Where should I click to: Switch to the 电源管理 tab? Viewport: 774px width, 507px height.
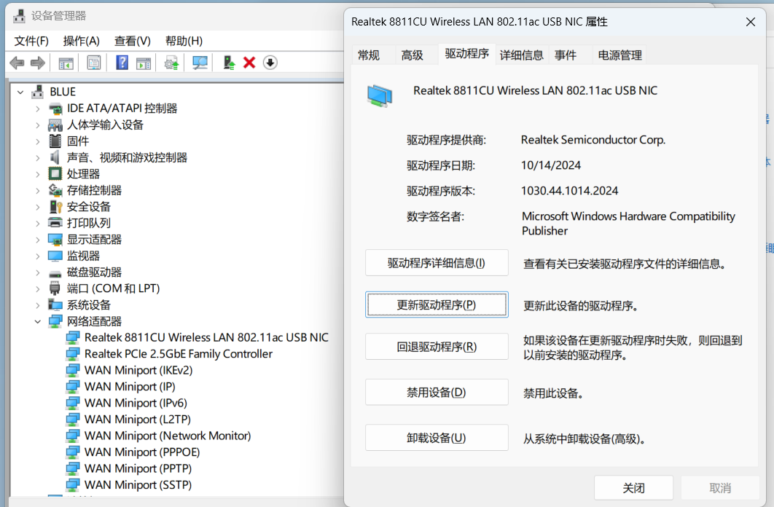click(619, 55)
